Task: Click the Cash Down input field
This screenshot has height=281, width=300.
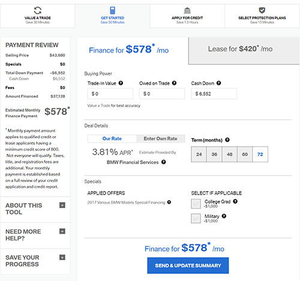Action: (x=214, y=93)
